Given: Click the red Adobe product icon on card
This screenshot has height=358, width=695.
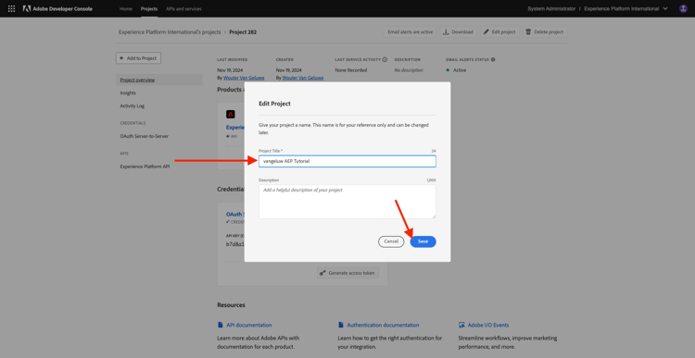Looking at the screenshot, I should pyautogui.click(x=231, y=114).
